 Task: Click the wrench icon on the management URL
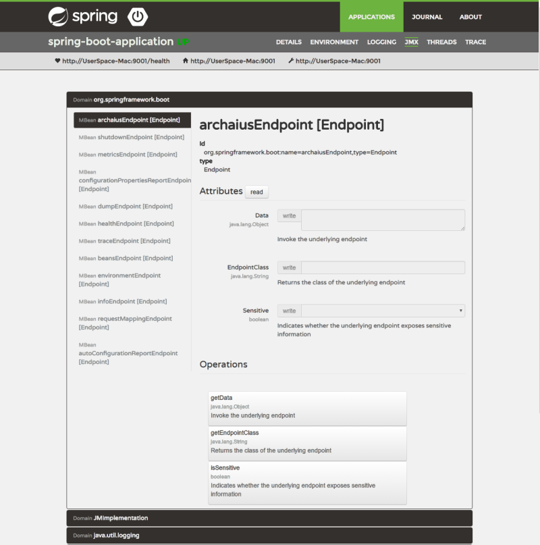pyautogui.click(x=292, y=60)
